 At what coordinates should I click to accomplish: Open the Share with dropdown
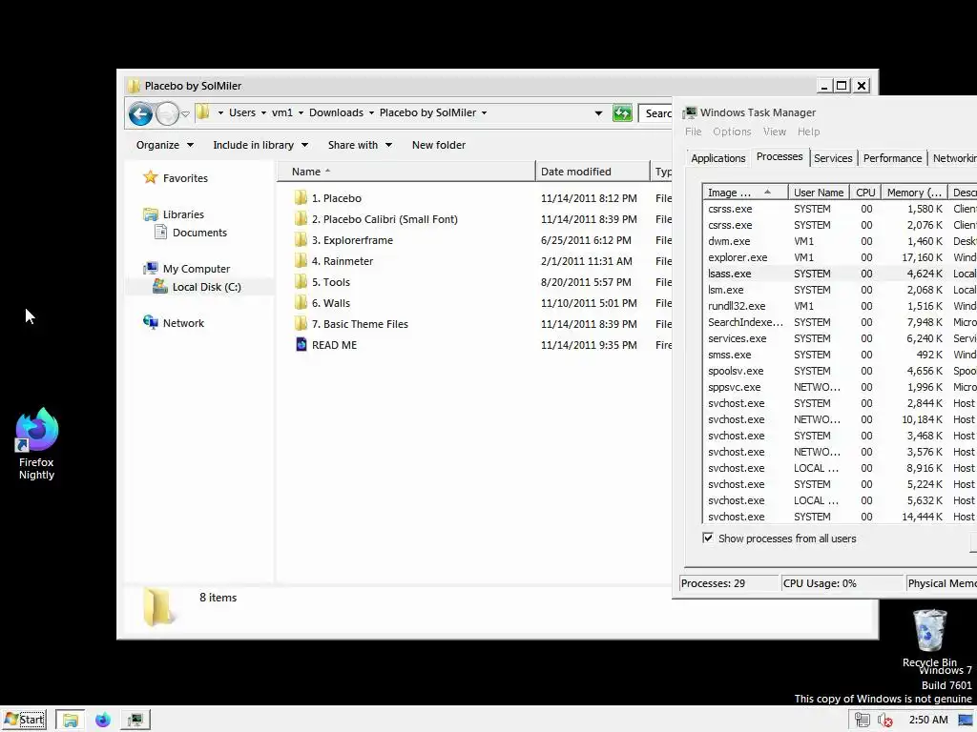[360, 145]
